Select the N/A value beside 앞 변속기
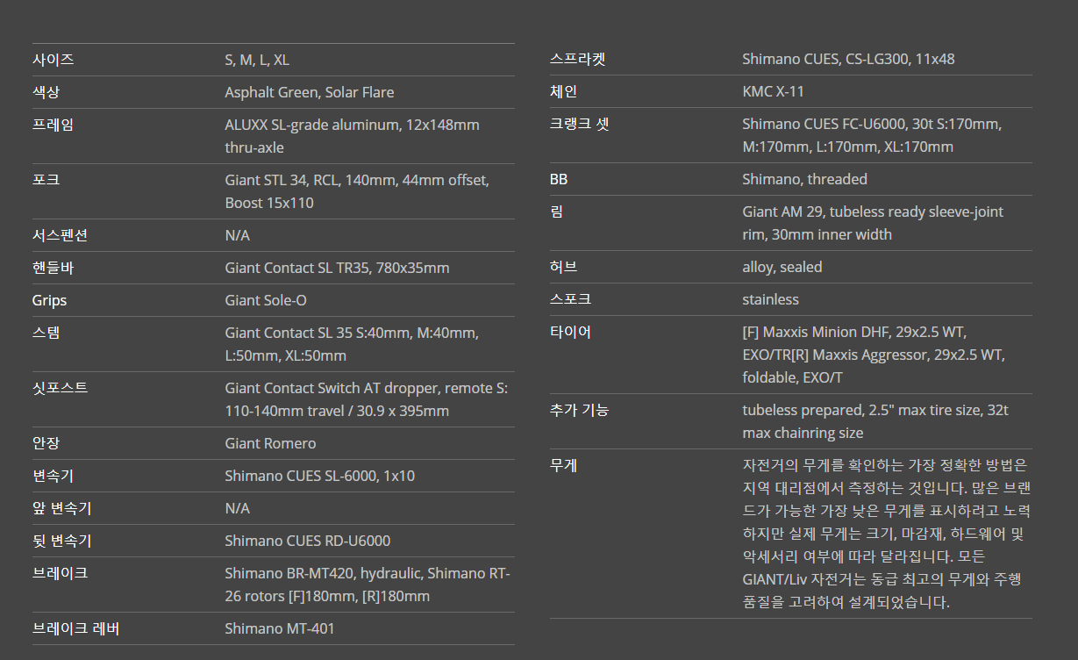 point(238,508)
